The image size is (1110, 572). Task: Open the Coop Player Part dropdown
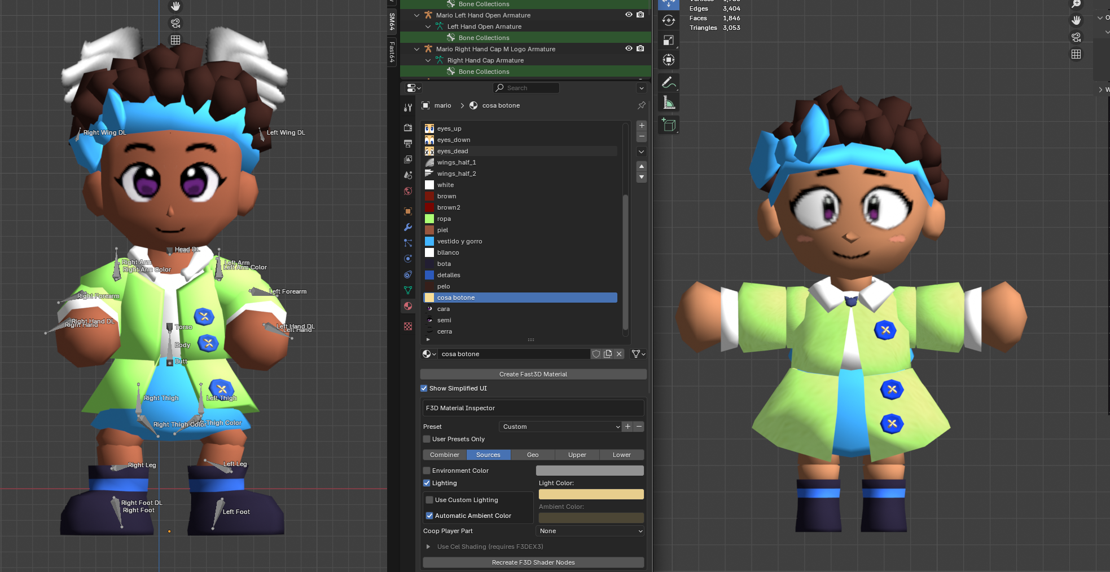point(590,531)
